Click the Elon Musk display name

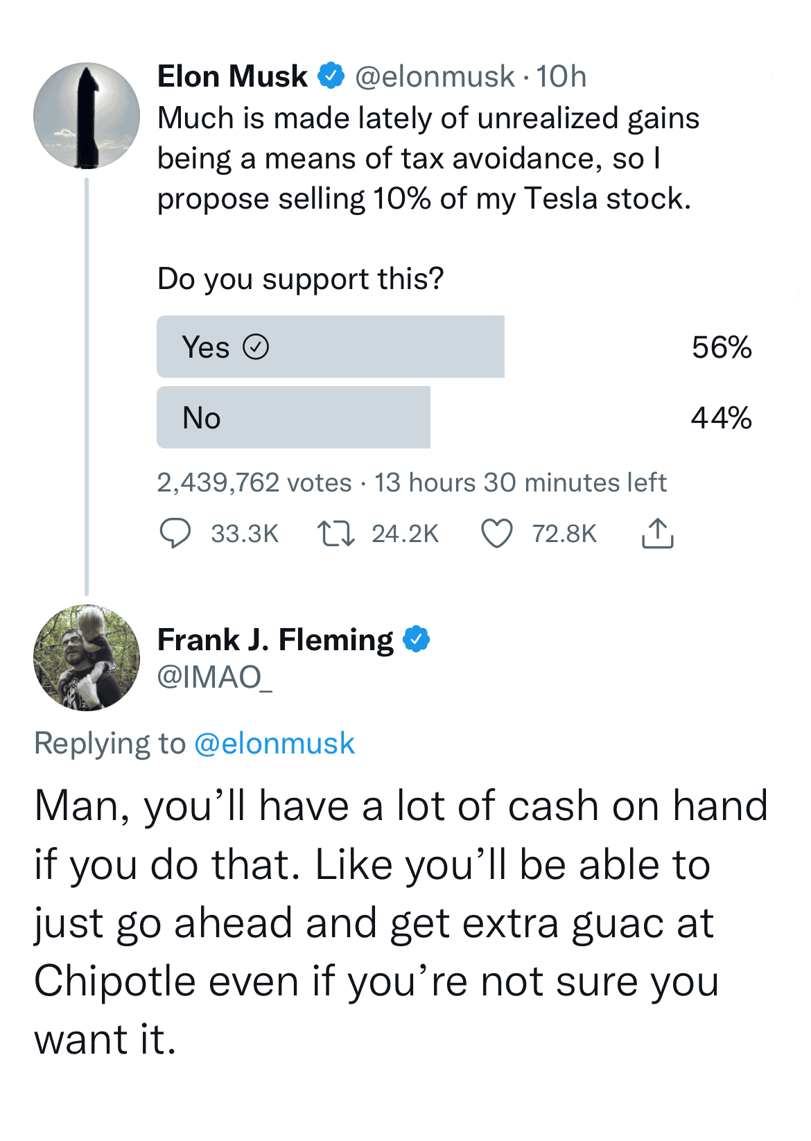point(232,76)
